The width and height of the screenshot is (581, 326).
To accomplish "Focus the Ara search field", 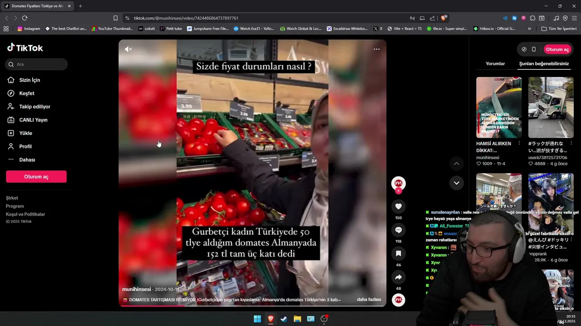I will 37,64.
